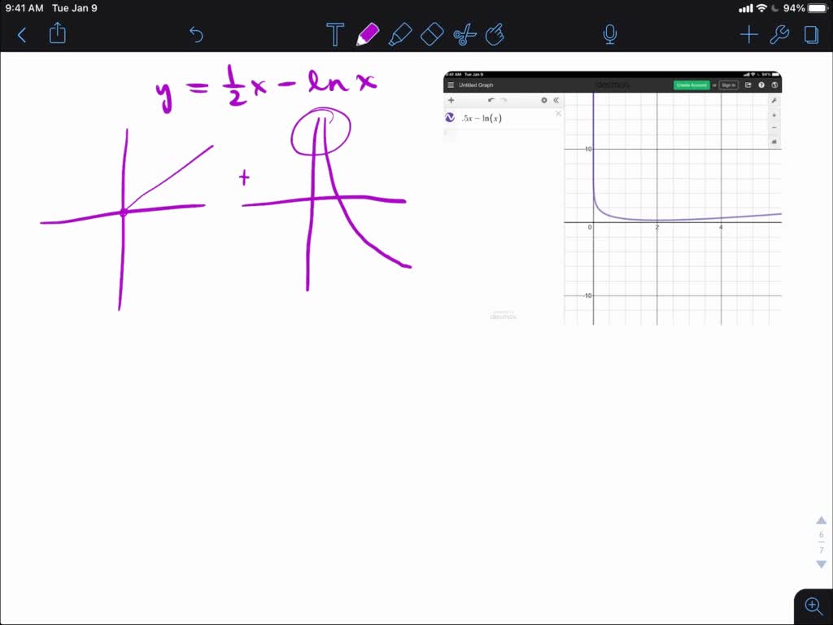Select the Scissors selection tool
This screenshot has height=625, width=833.
[464, 34]
